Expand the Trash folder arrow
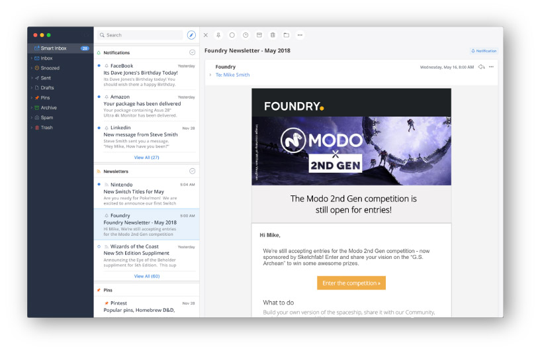 [31, 128]
